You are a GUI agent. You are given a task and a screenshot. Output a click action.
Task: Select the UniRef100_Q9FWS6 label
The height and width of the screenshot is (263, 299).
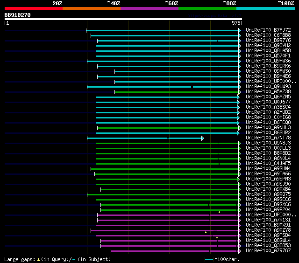(x=268, y=61)
